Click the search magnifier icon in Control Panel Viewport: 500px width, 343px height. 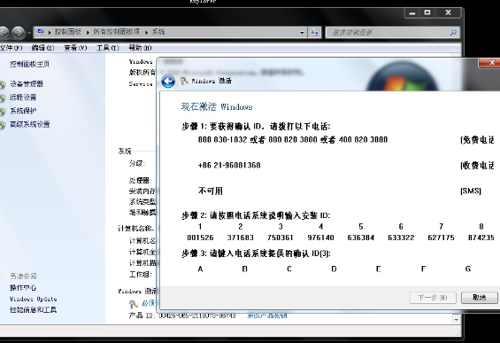pyautogui.click(x=453, y=32)
